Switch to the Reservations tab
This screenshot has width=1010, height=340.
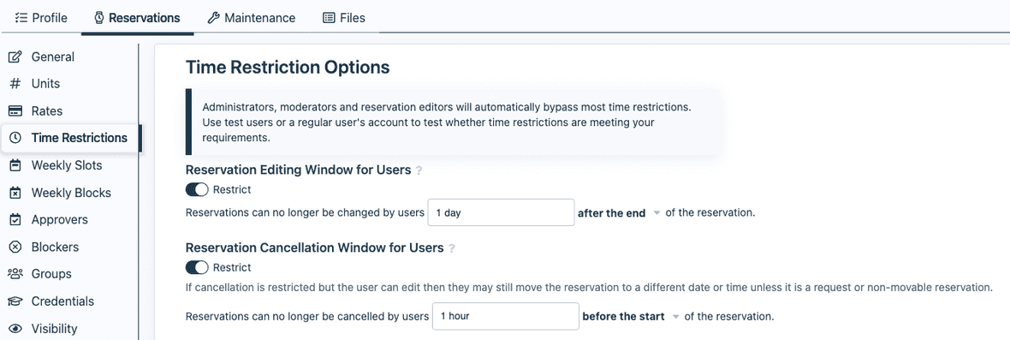tap(137, 18)
